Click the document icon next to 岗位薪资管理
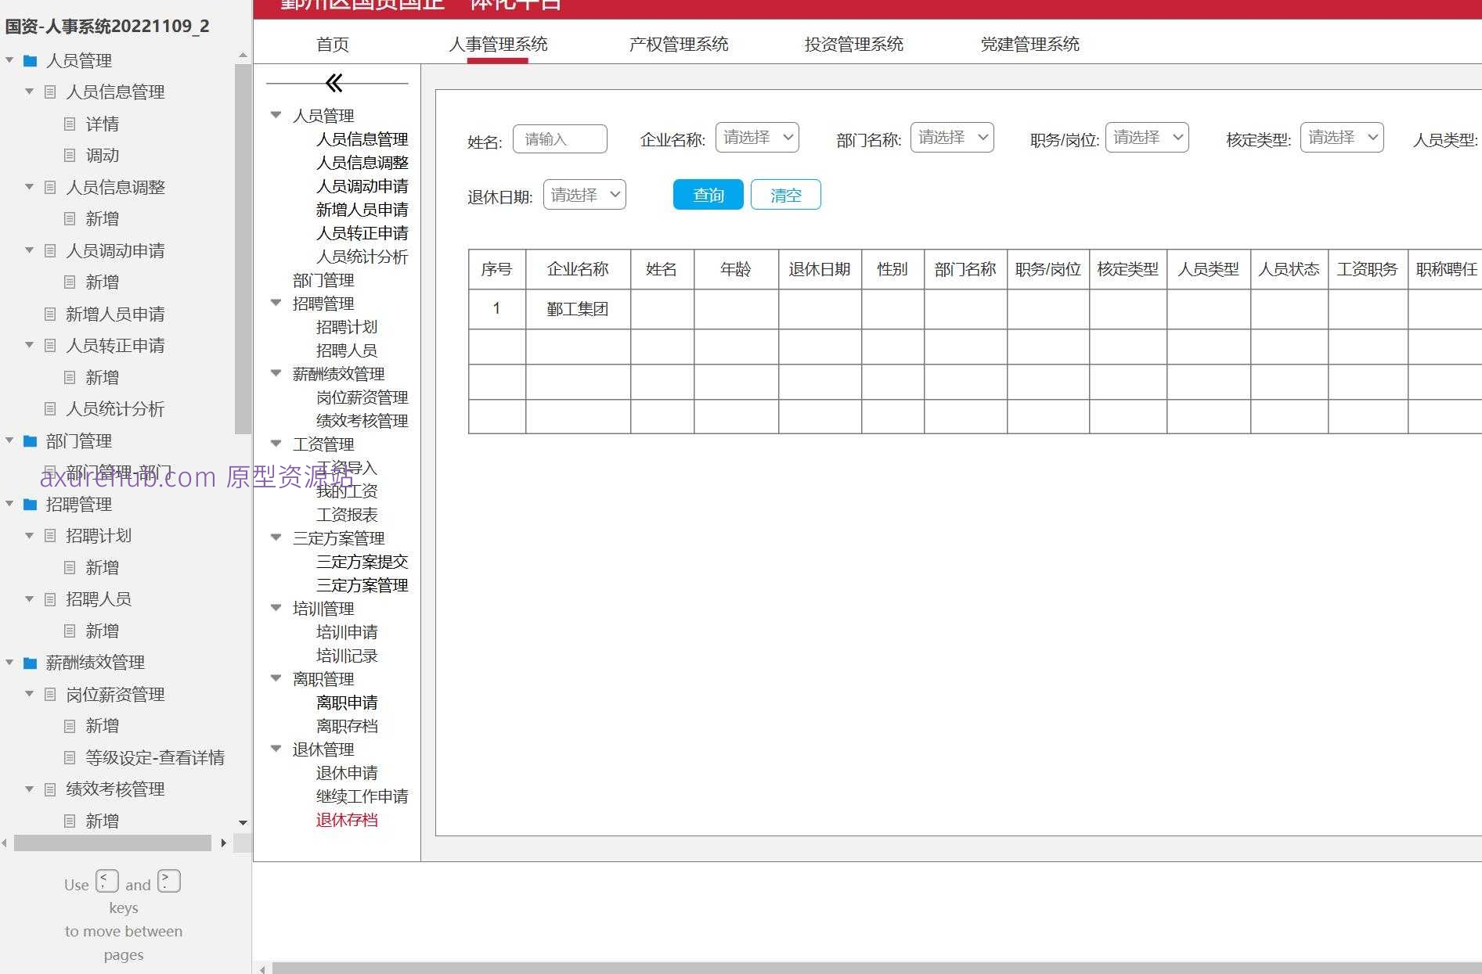 (x=49, y=694)
